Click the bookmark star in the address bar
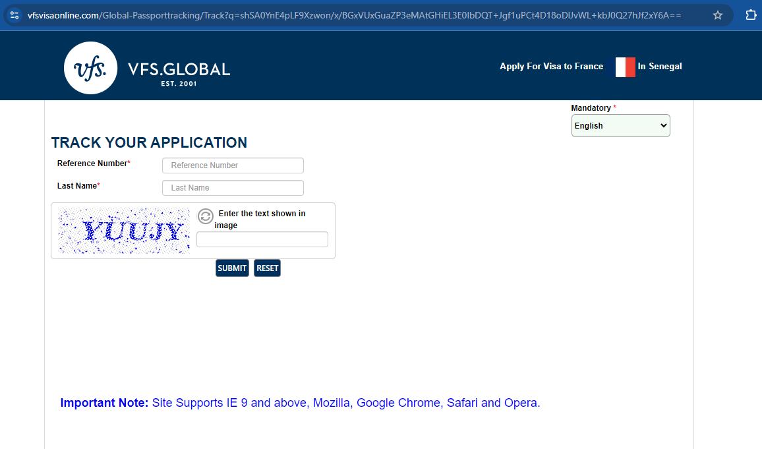The width and height of the screenshot is (762, 449). pyautogui.click(x=718, y=15)
